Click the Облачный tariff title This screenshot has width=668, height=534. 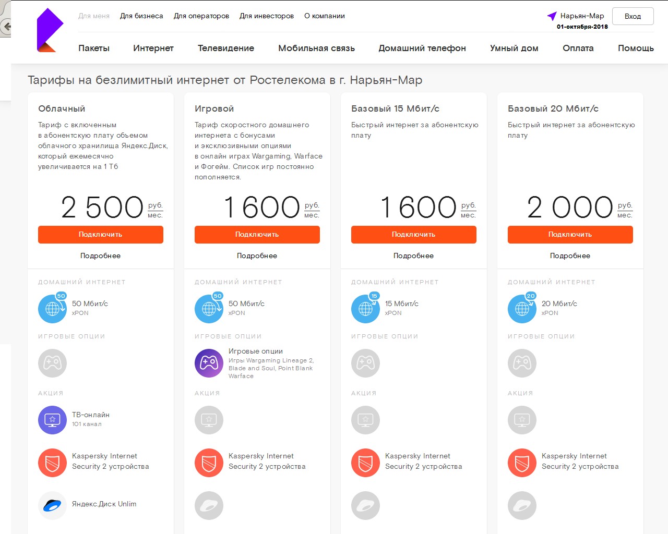[62, 108]
